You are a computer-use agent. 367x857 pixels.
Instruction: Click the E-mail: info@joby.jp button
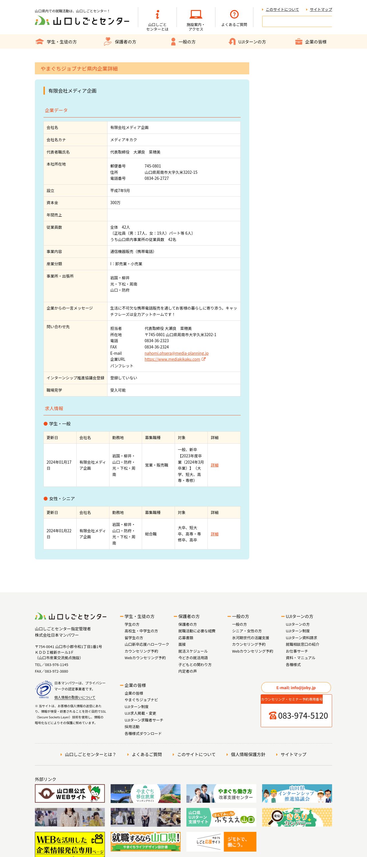click(296, 688)
